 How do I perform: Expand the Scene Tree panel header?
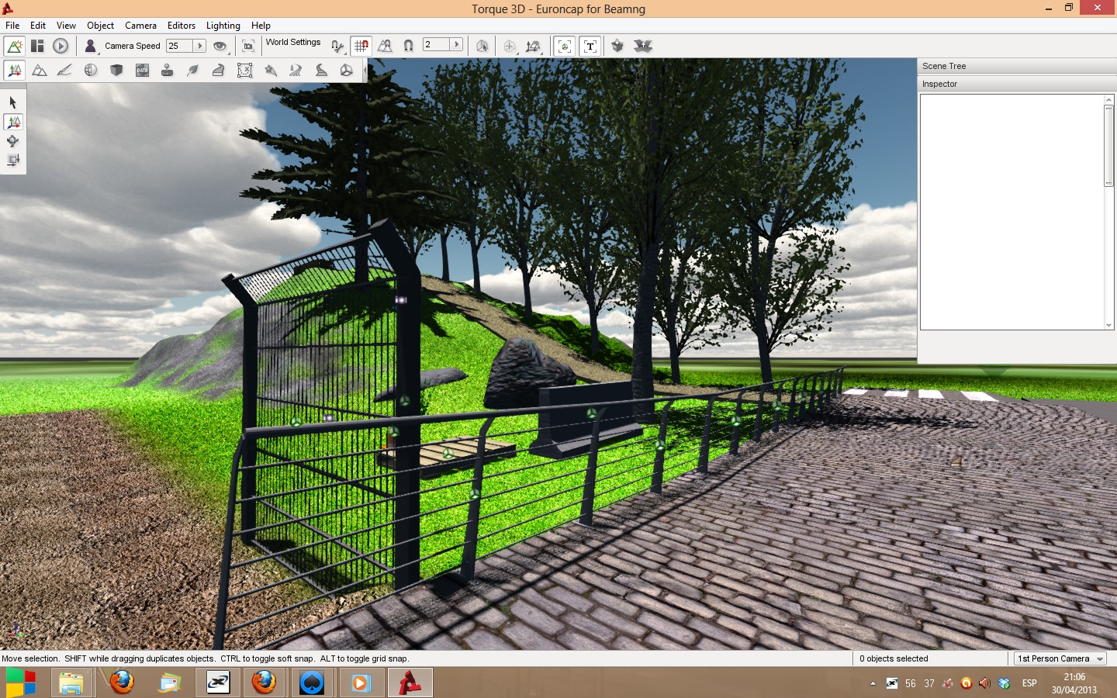pos(1017,66)
